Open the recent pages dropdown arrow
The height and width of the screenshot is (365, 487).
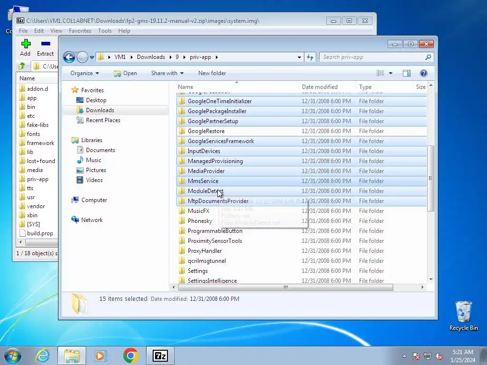92,58
